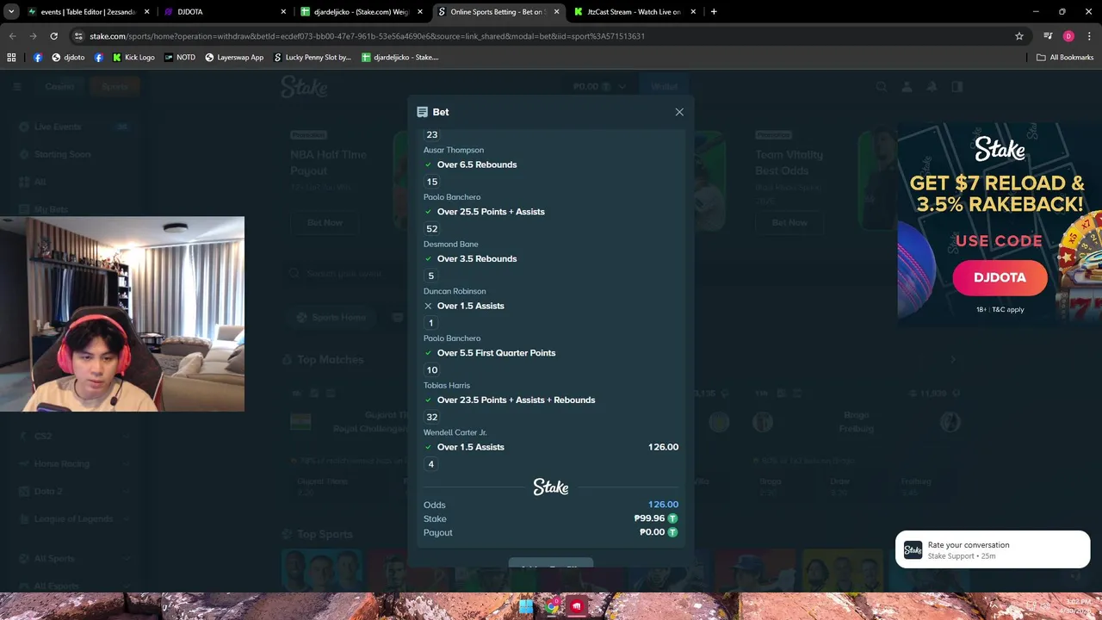Open the All Bookmarks folder

1065,58
